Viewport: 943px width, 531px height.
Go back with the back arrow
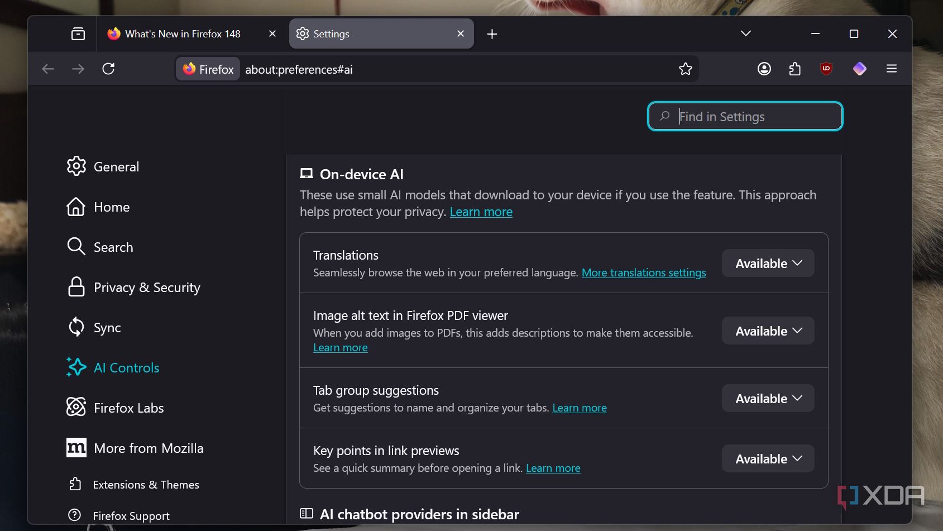(48, 69)
